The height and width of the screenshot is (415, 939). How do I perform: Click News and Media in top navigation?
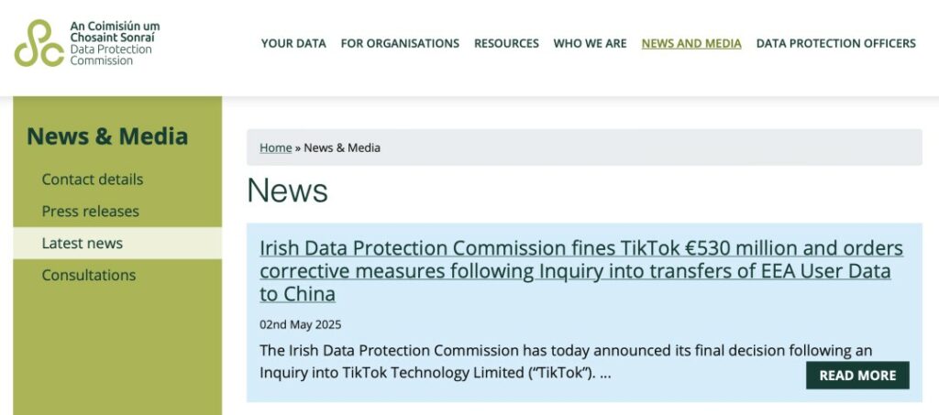(691, 43)
